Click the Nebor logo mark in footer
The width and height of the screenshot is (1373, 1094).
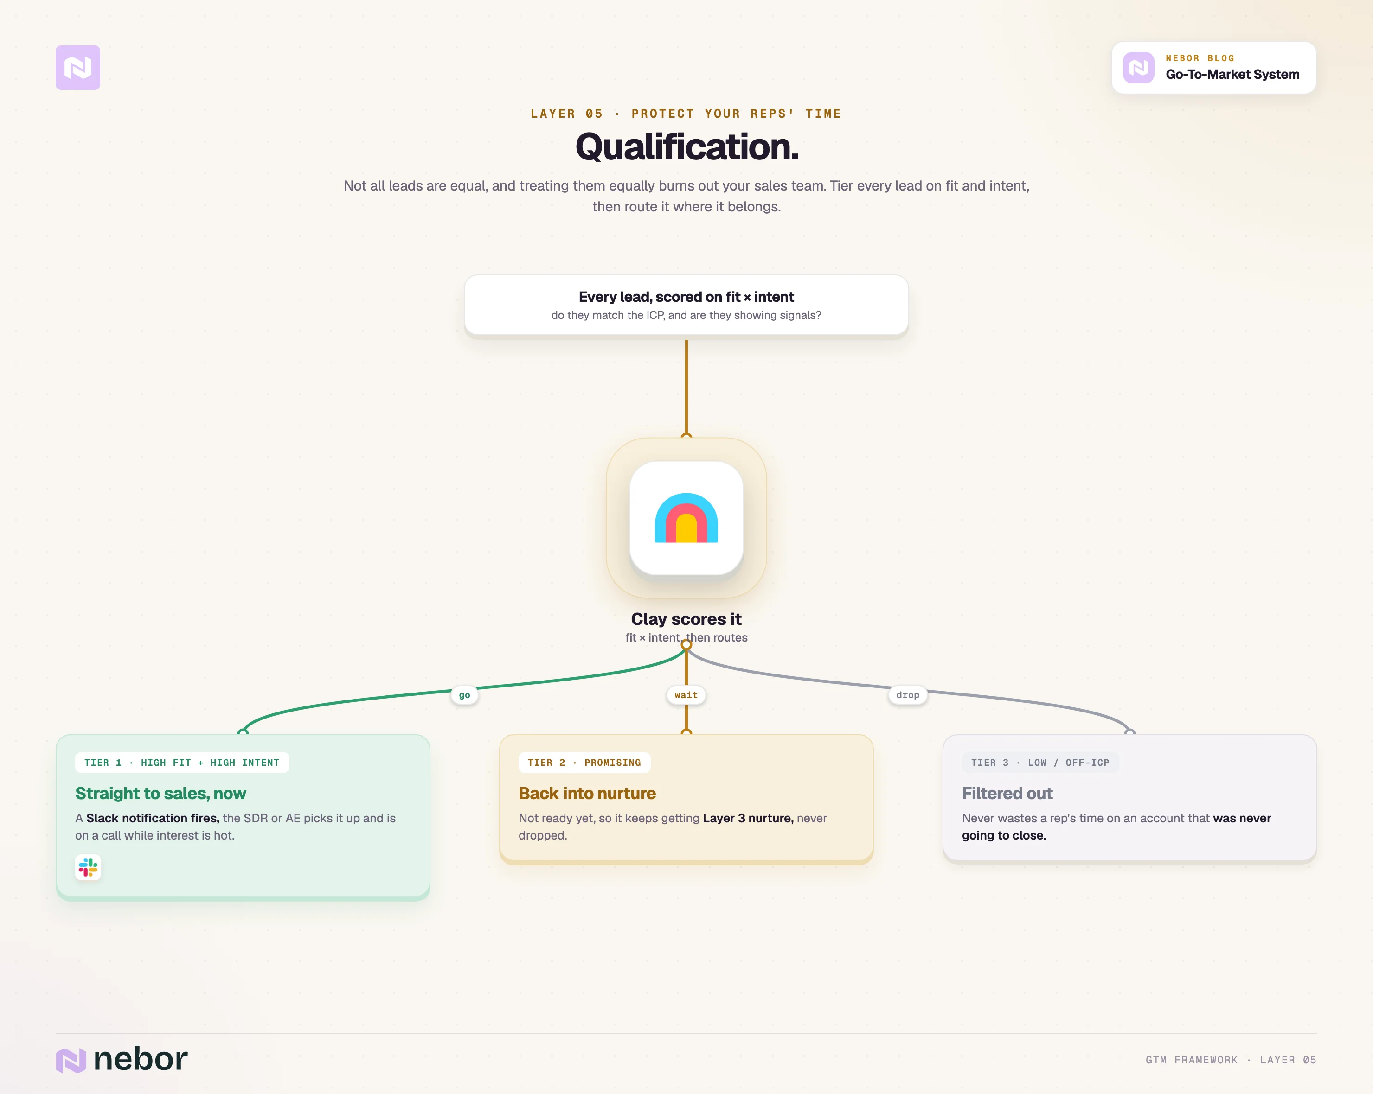tap(71, 1060)
